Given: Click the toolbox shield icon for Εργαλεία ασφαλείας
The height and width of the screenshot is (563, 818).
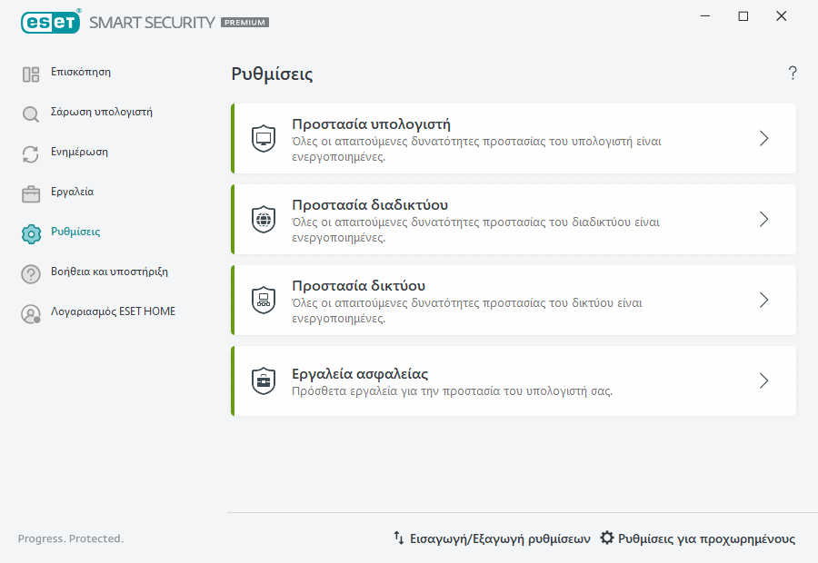Looking at the screenshot, I should [264, 380].
